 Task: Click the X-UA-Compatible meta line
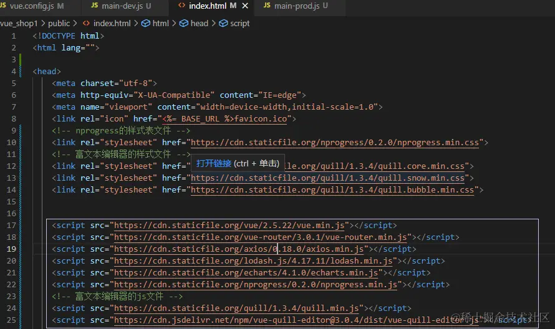179,95
